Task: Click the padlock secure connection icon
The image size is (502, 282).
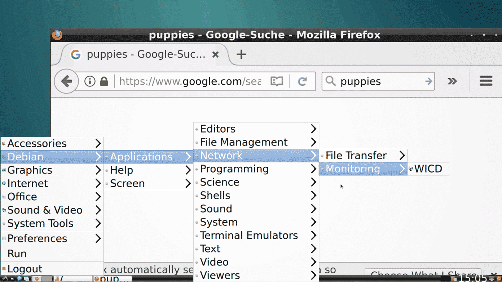Action: pos(104,81)
